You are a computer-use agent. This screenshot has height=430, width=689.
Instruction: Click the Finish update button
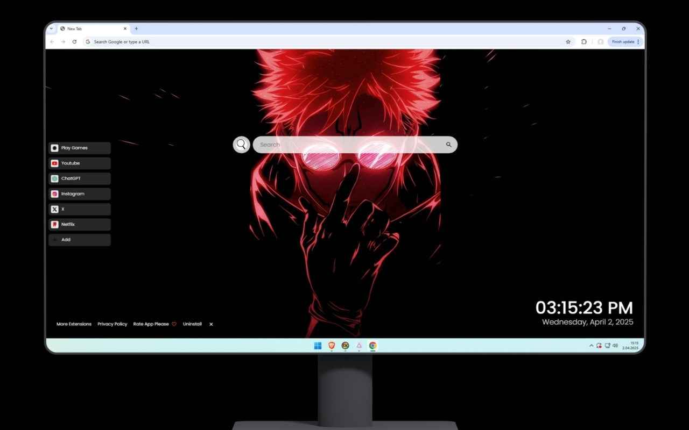(x=626, y=42)
